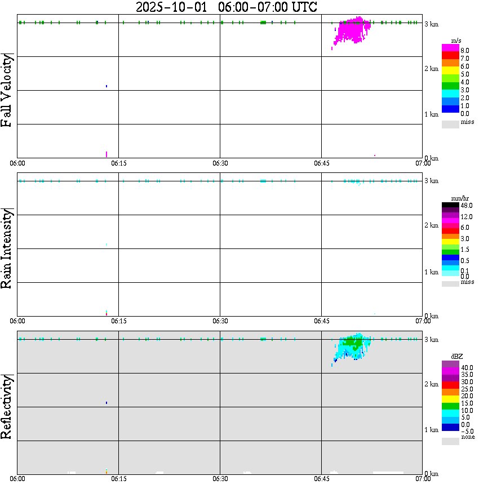Screen dimensions: 479x489
Task: Click the red swatch in the dBZ legend
Action: tap(450, 385)
